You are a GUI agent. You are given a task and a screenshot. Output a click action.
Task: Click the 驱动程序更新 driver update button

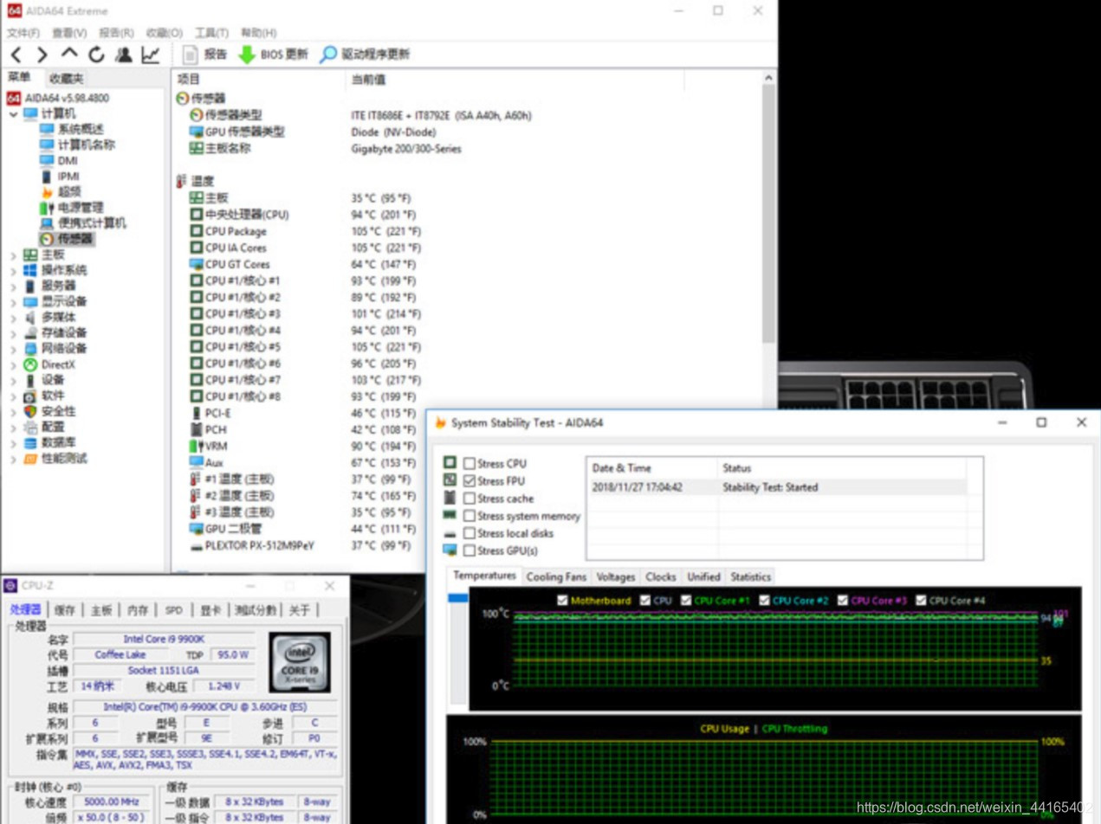pyautogui.click(x=365, y=55)
